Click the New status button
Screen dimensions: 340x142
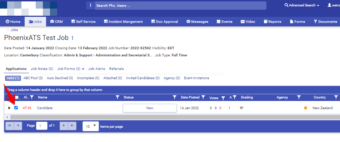[x=150, y=108]
